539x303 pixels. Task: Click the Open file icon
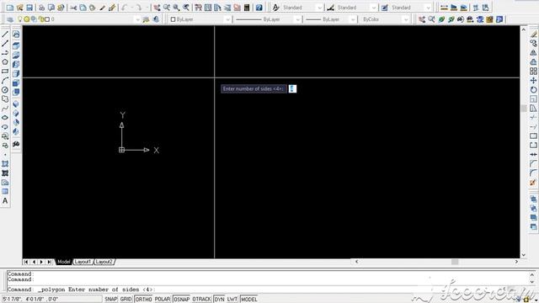(19, 8)
